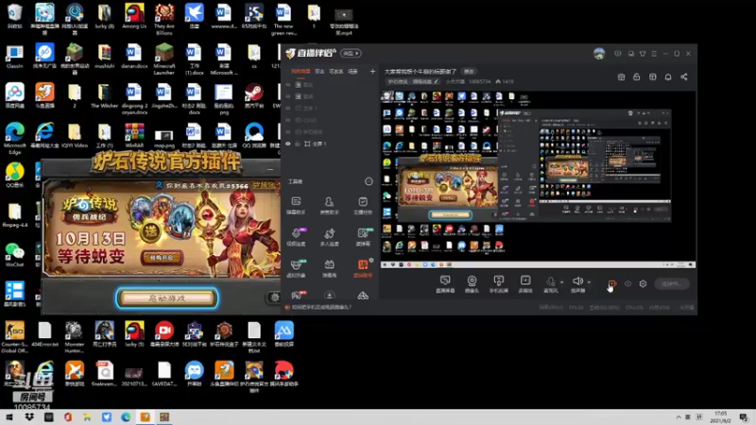This screenshot has width=756, height=425.
Task: Click the orange record button beside preview eye
Action: [611, 284]
